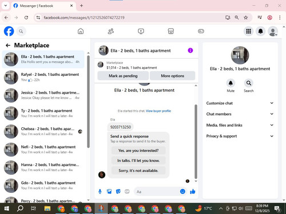
Task: Open tab search dropdown arrow
Action: tap(6, 6)
